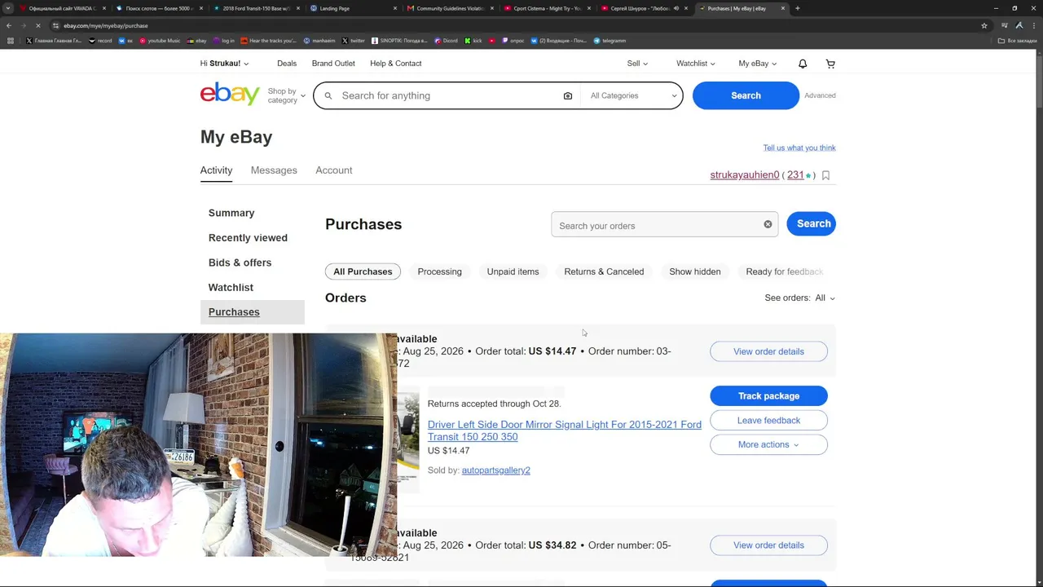Click Track package button
This screenshot has height=587, width=1043.
[x=768, y=396]
